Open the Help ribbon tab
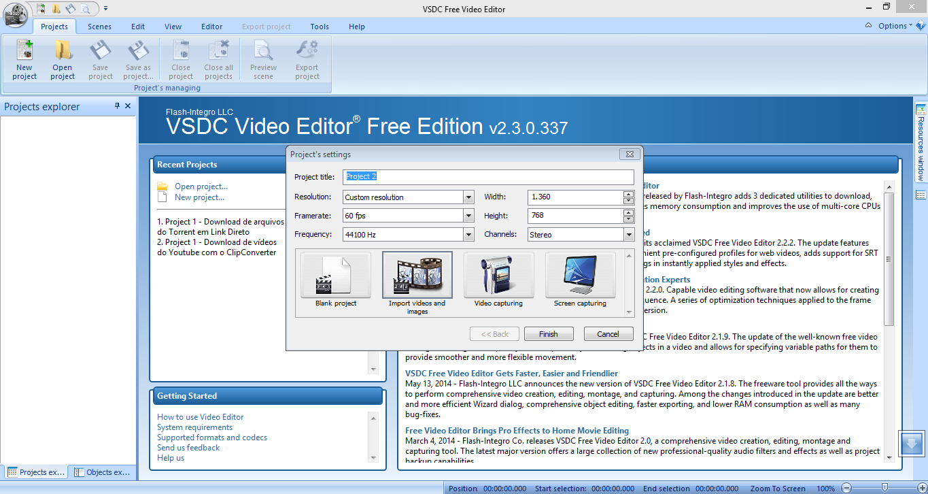The height and width of the screenshot is (494, 928). click(x=357, y=27)
